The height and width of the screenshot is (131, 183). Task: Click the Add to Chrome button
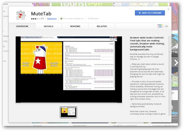coord(150,13)
